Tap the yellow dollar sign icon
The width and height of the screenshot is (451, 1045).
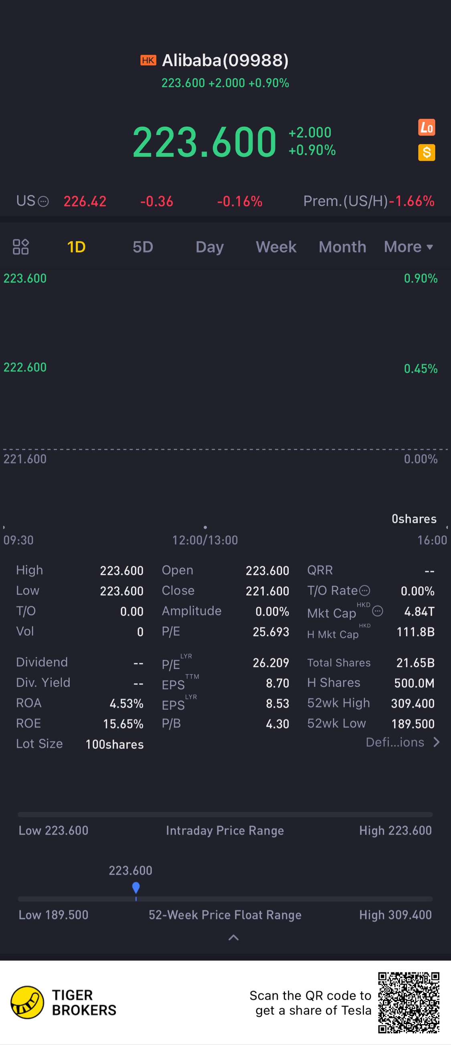pos(426,152)
